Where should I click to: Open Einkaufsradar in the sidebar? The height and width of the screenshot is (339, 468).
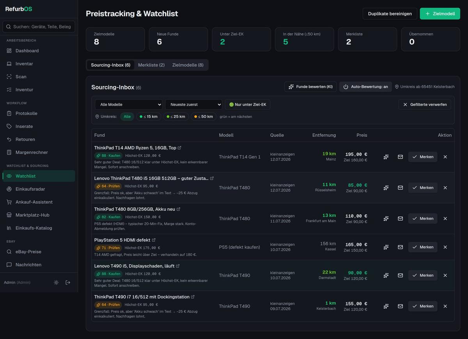[x=39, y=189]
